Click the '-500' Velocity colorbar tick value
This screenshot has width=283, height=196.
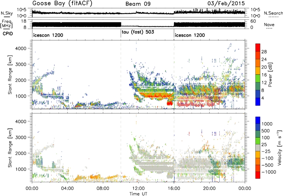(267, 165)
